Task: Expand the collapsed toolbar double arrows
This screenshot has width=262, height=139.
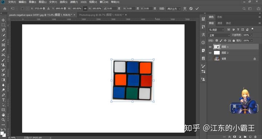Action: point(1,13)
